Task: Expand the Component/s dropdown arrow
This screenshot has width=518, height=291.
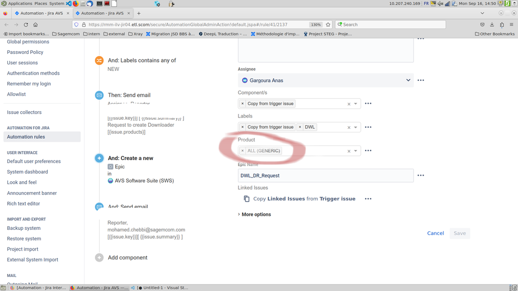Action: pyautogui.click(x=356, y=104)
